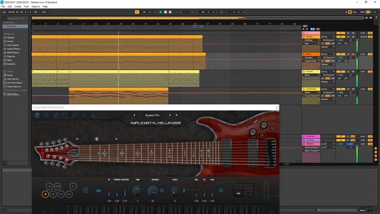Screen dimensions: 380x214
Task: Toggle Drums track activator button
Action: tap(340, 71)
